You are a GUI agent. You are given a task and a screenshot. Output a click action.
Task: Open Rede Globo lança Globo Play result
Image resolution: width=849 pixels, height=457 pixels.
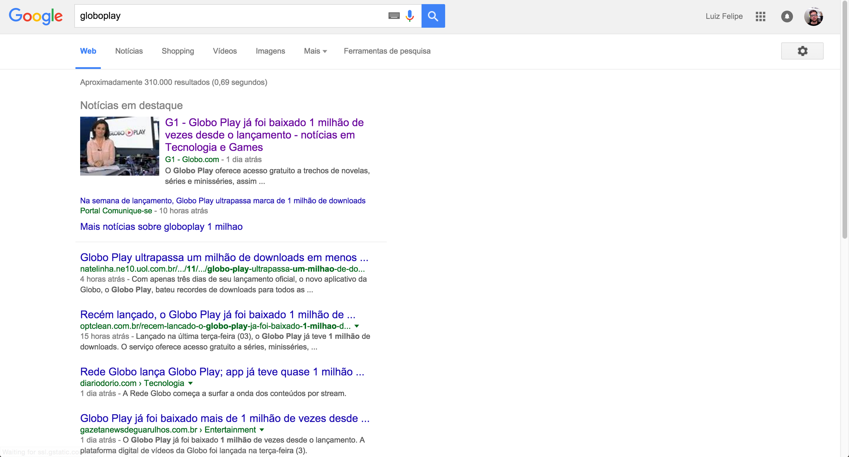222,372
